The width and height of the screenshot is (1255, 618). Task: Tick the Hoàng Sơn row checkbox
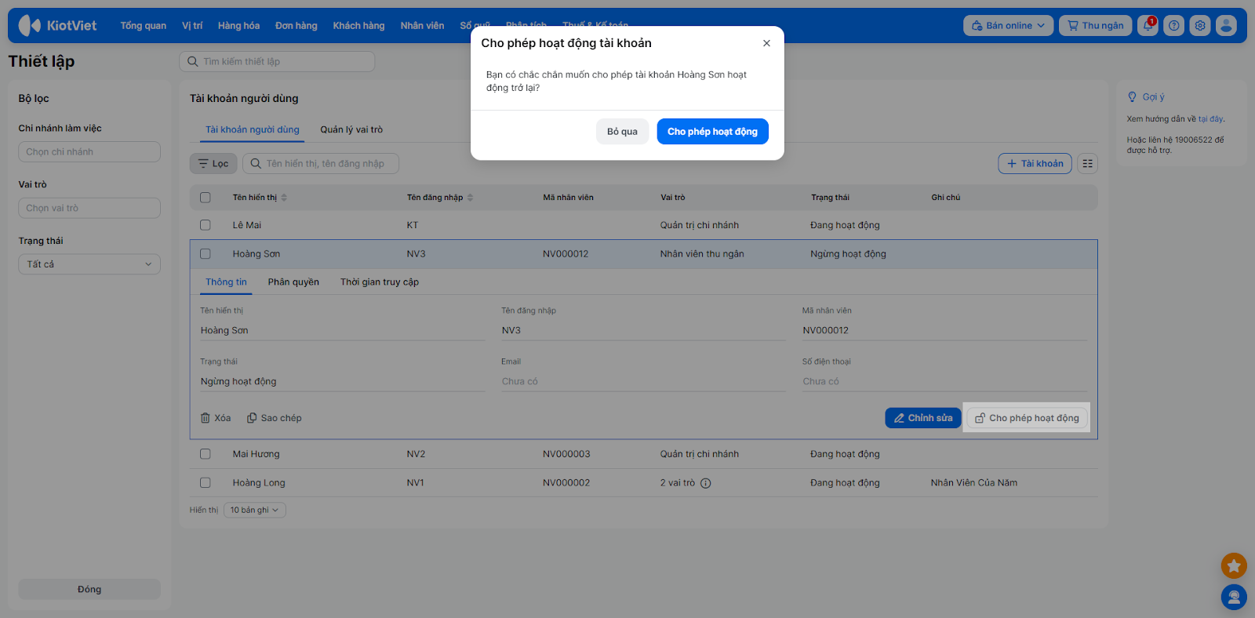click(x=206, y=254)
